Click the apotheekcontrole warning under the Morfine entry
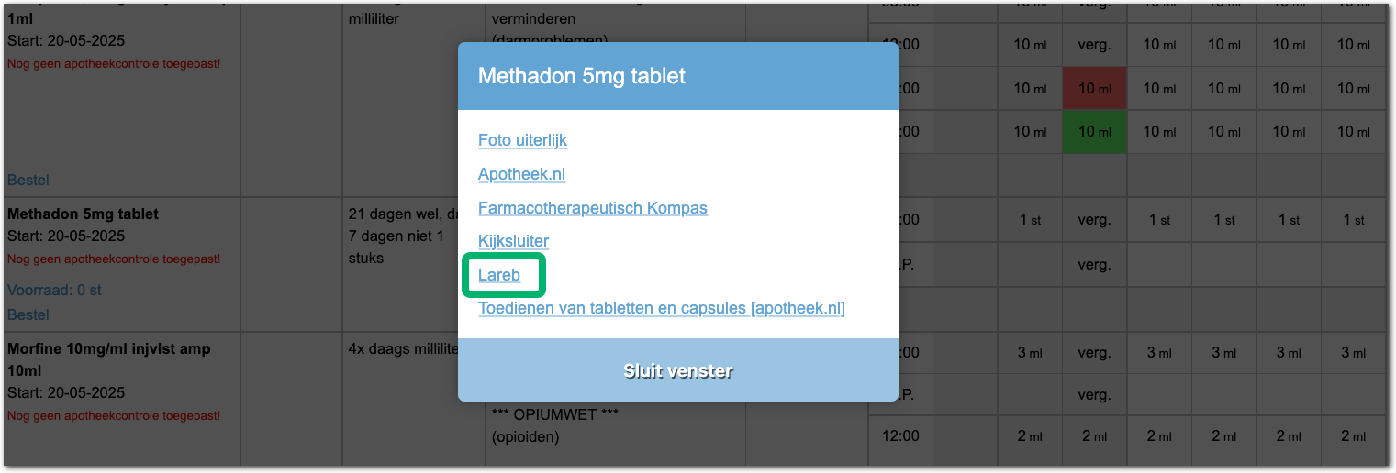This screenshot has height=473, width=1396. point(114,415)
